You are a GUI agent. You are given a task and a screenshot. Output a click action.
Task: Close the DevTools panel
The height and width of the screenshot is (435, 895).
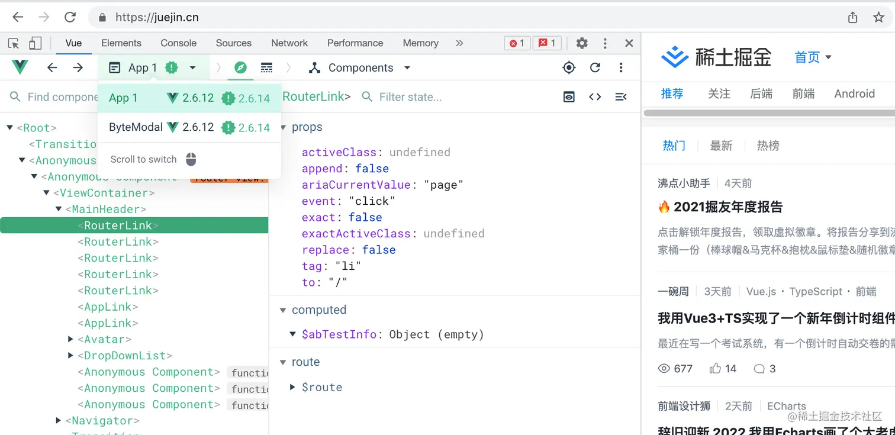click(629, 43)
